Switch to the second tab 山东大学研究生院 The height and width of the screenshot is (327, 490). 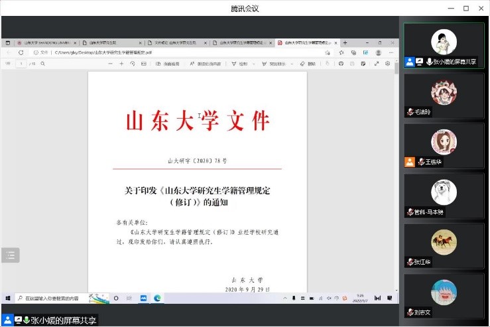112,43
